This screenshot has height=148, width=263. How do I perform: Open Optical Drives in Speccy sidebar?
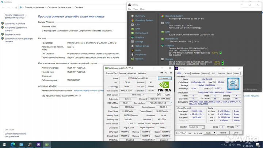142,46
